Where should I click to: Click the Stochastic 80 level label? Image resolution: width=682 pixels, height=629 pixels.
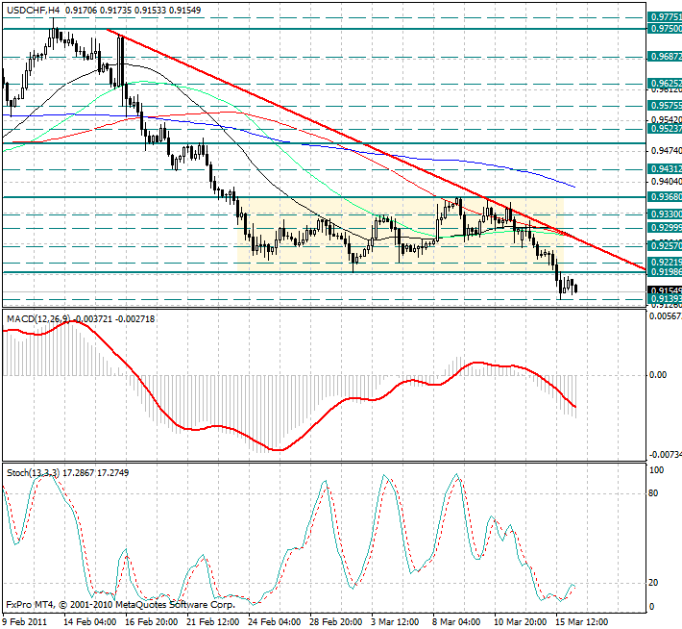653,493
